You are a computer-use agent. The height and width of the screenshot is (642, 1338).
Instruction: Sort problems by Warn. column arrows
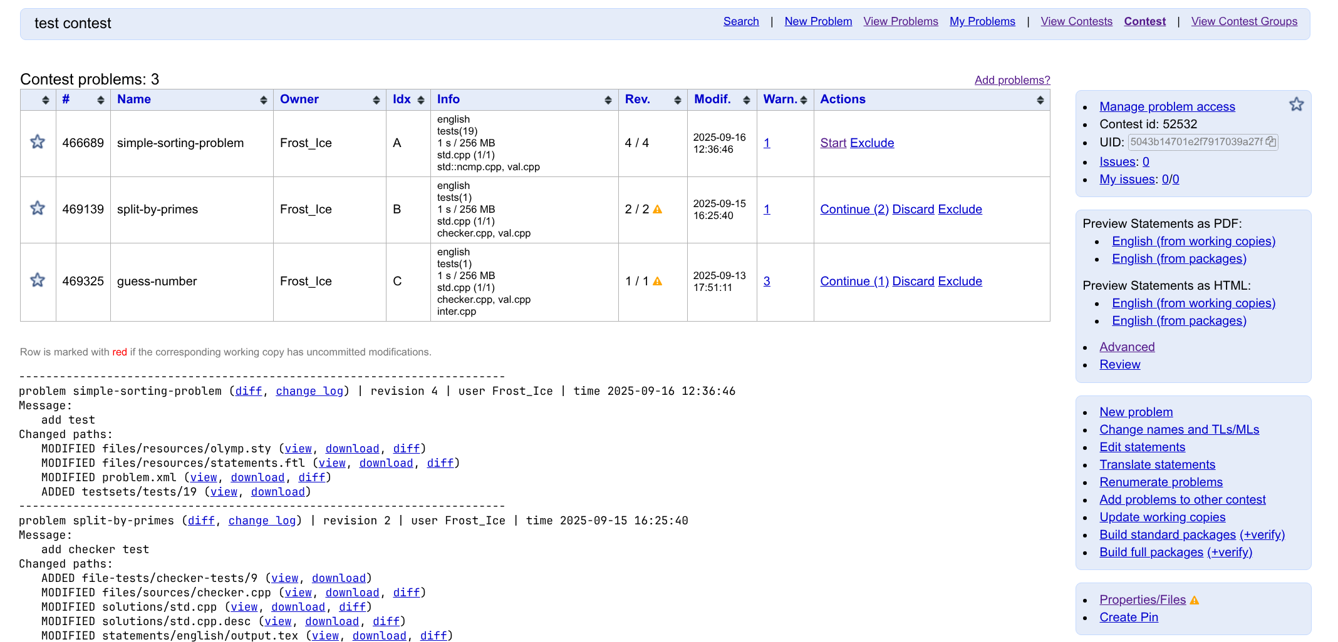click(x=804, y=100)
